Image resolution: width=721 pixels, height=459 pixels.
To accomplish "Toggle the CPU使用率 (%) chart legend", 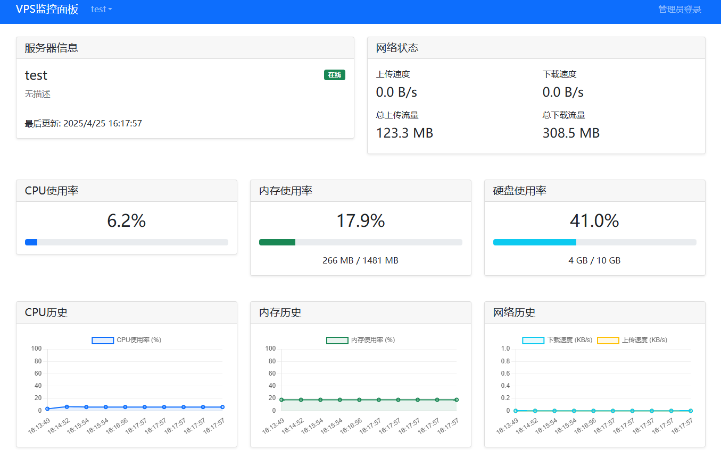I will [x=127, y=340].
